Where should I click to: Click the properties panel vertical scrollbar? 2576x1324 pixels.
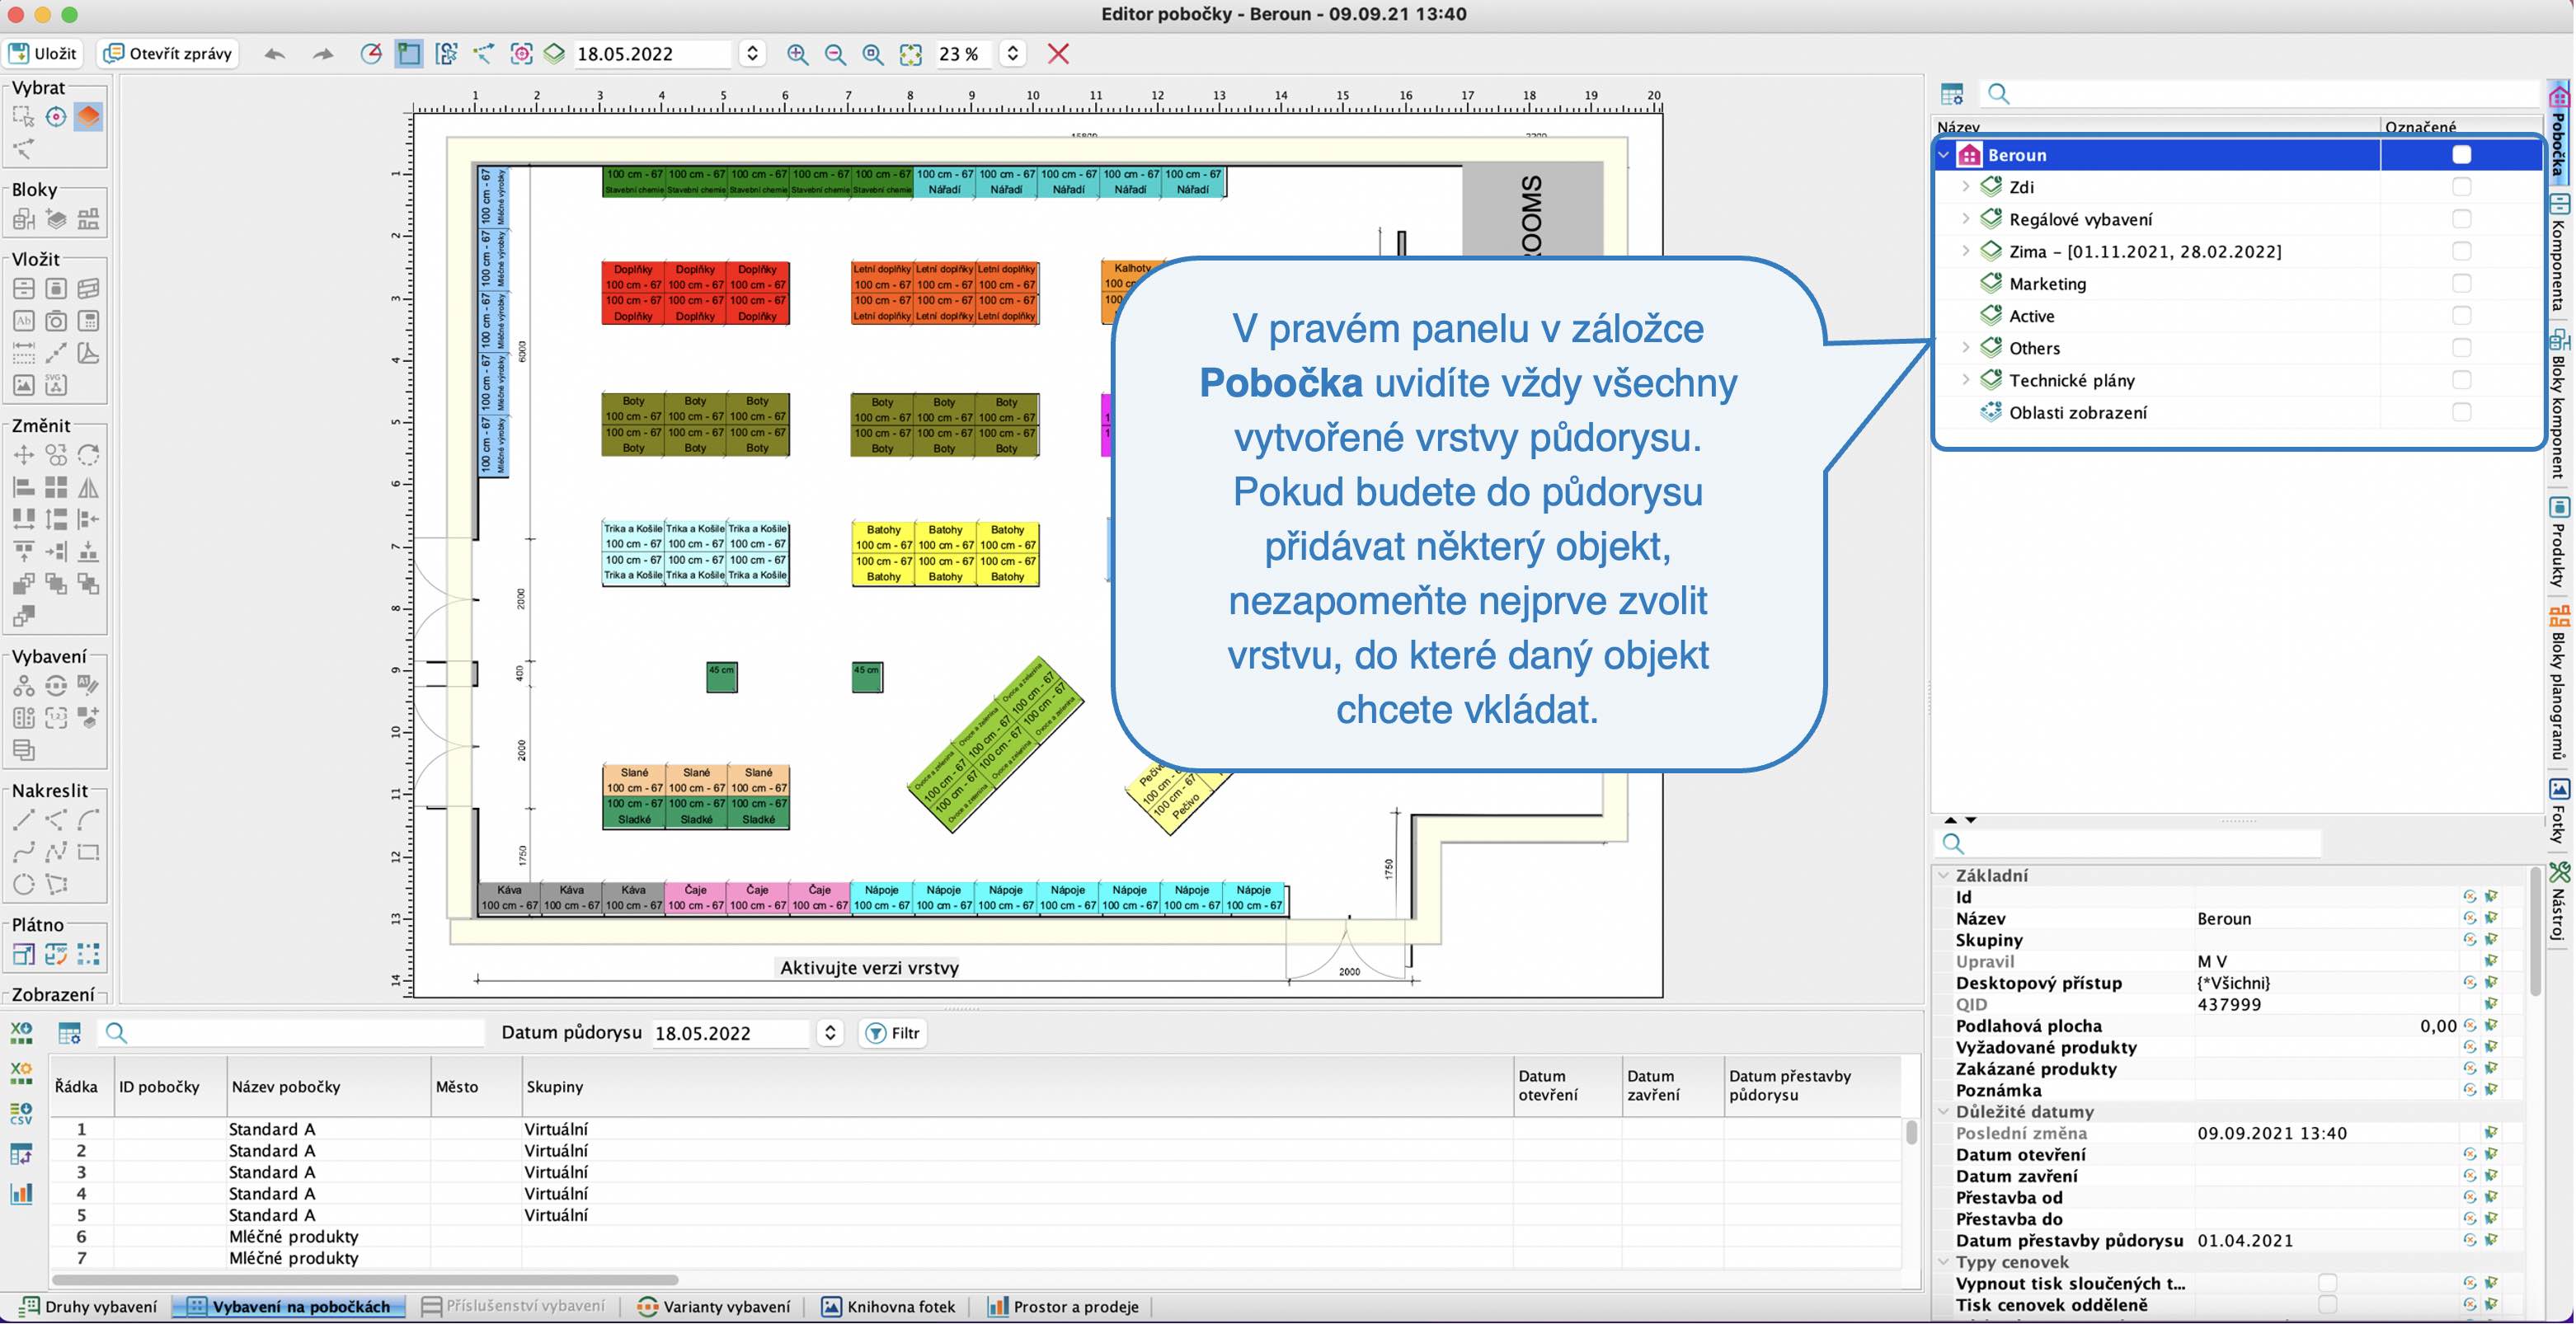[x=2534, y=932]
